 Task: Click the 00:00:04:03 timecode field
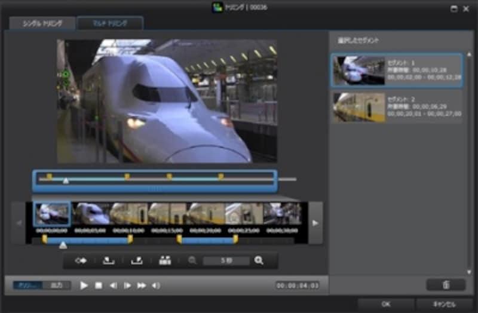pyautogui.click(x=297, y=286)
